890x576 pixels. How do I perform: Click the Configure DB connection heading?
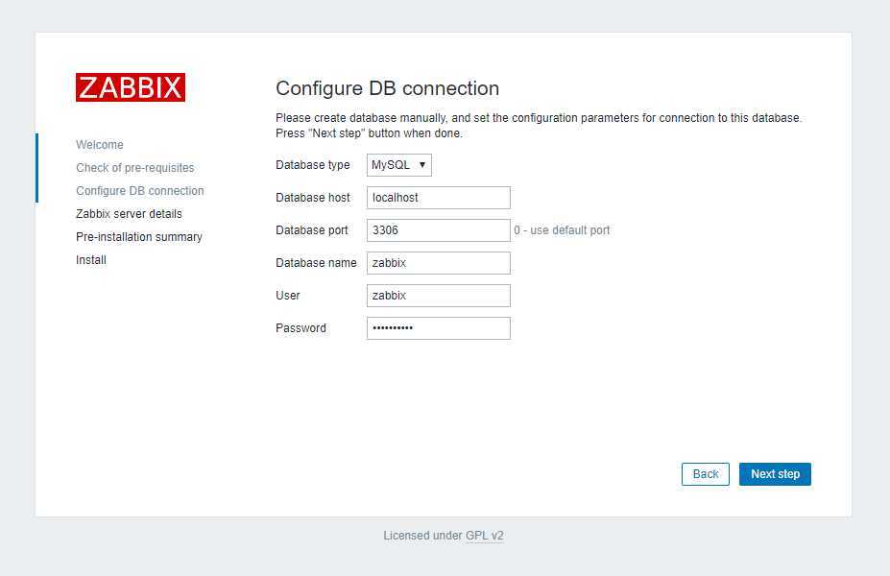[x=387, y=88]
